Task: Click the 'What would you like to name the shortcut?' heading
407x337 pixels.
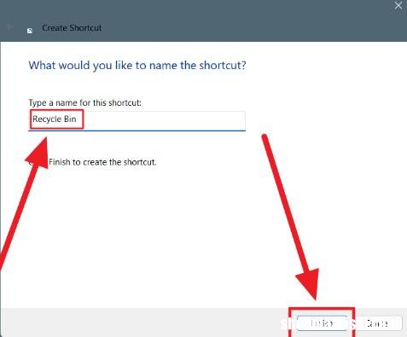Action: tap(137, 66)
